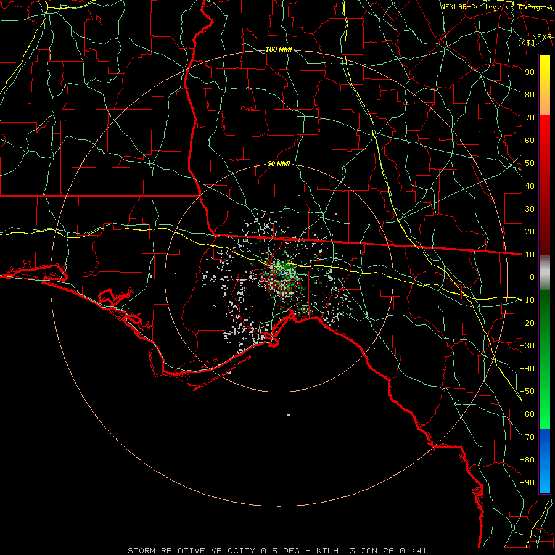The image size is (555, 555).
Task: Click the 60 value on the velocity scale
Action: (530, 140)
